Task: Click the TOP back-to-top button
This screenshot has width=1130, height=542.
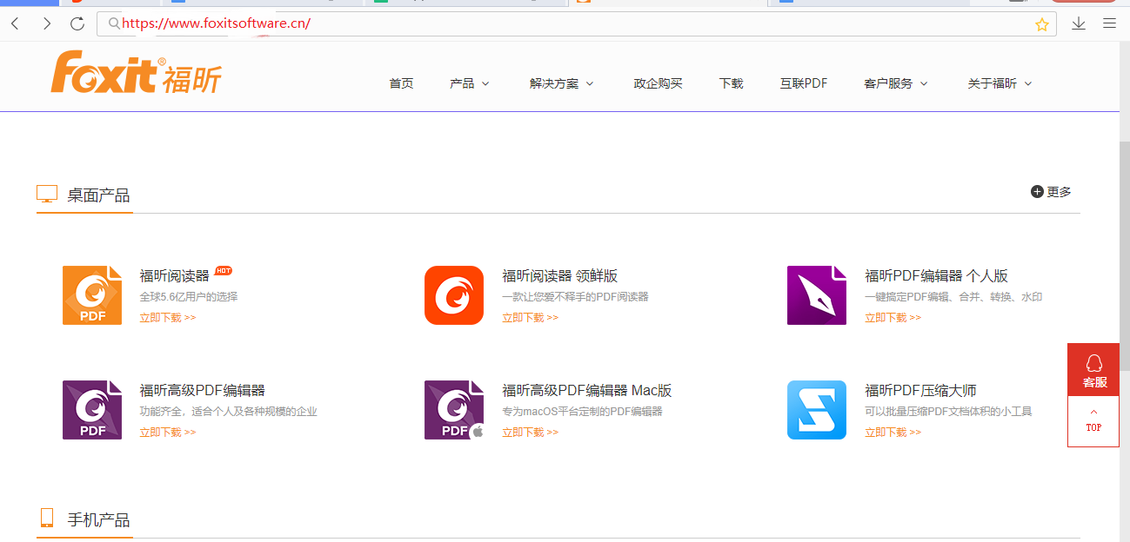Action: pos(1093,421)
